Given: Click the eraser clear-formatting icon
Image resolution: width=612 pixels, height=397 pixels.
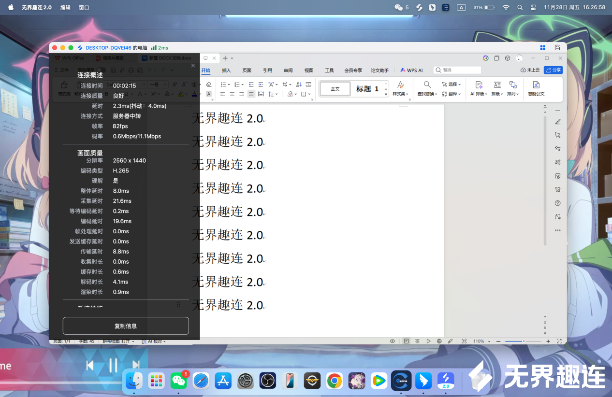Looking at the screenshot, I should (x=208, y=84).
